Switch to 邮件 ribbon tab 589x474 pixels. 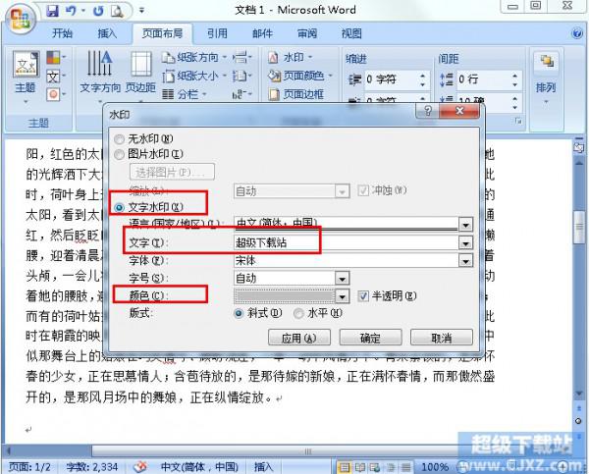click(x=262, y=33)
